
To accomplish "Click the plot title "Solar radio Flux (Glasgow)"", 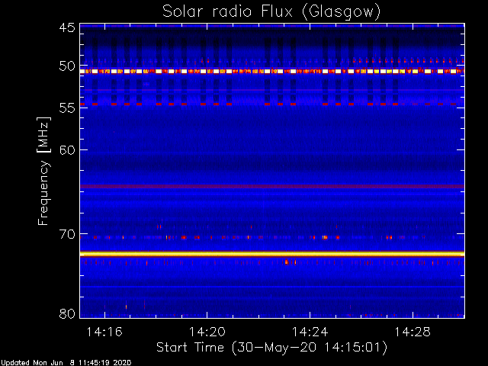I will (271, 12).
